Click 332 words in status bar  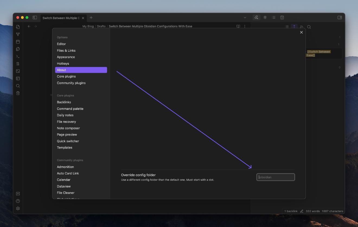pyautogui.click(x=313, y=211)
